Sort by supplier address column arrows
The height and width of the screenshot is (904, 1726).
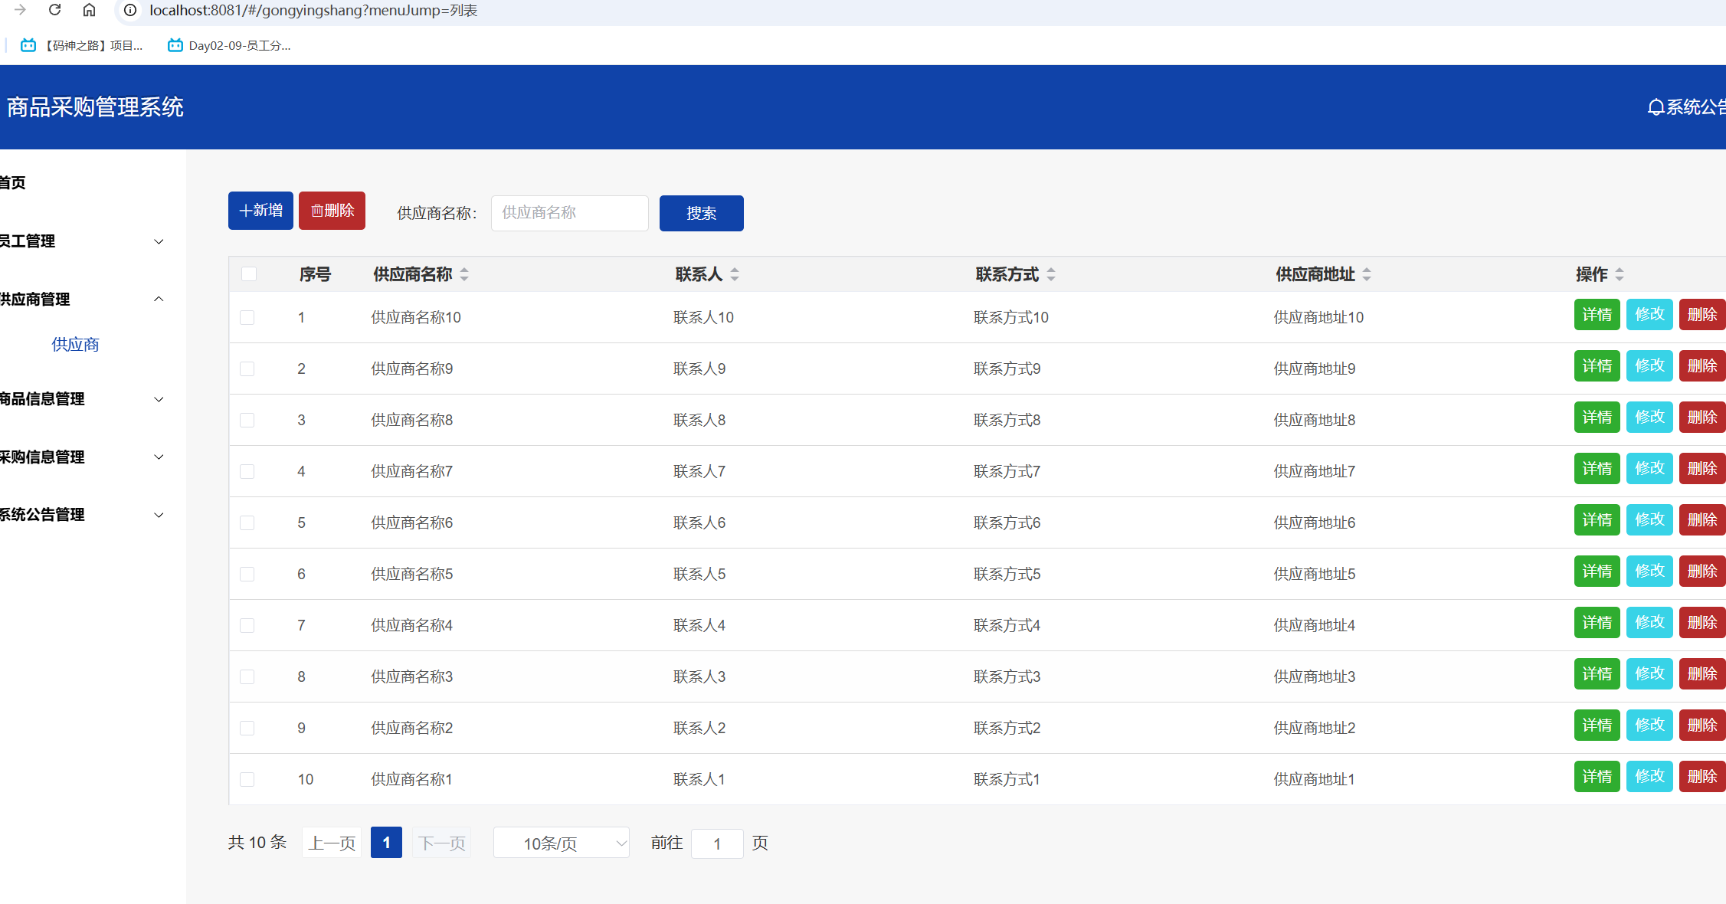1367,274
